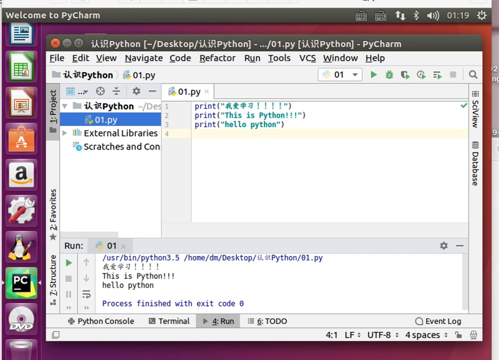Open the Refactor menu
This screenshot has height=360, width=499.
coord(217,58)
